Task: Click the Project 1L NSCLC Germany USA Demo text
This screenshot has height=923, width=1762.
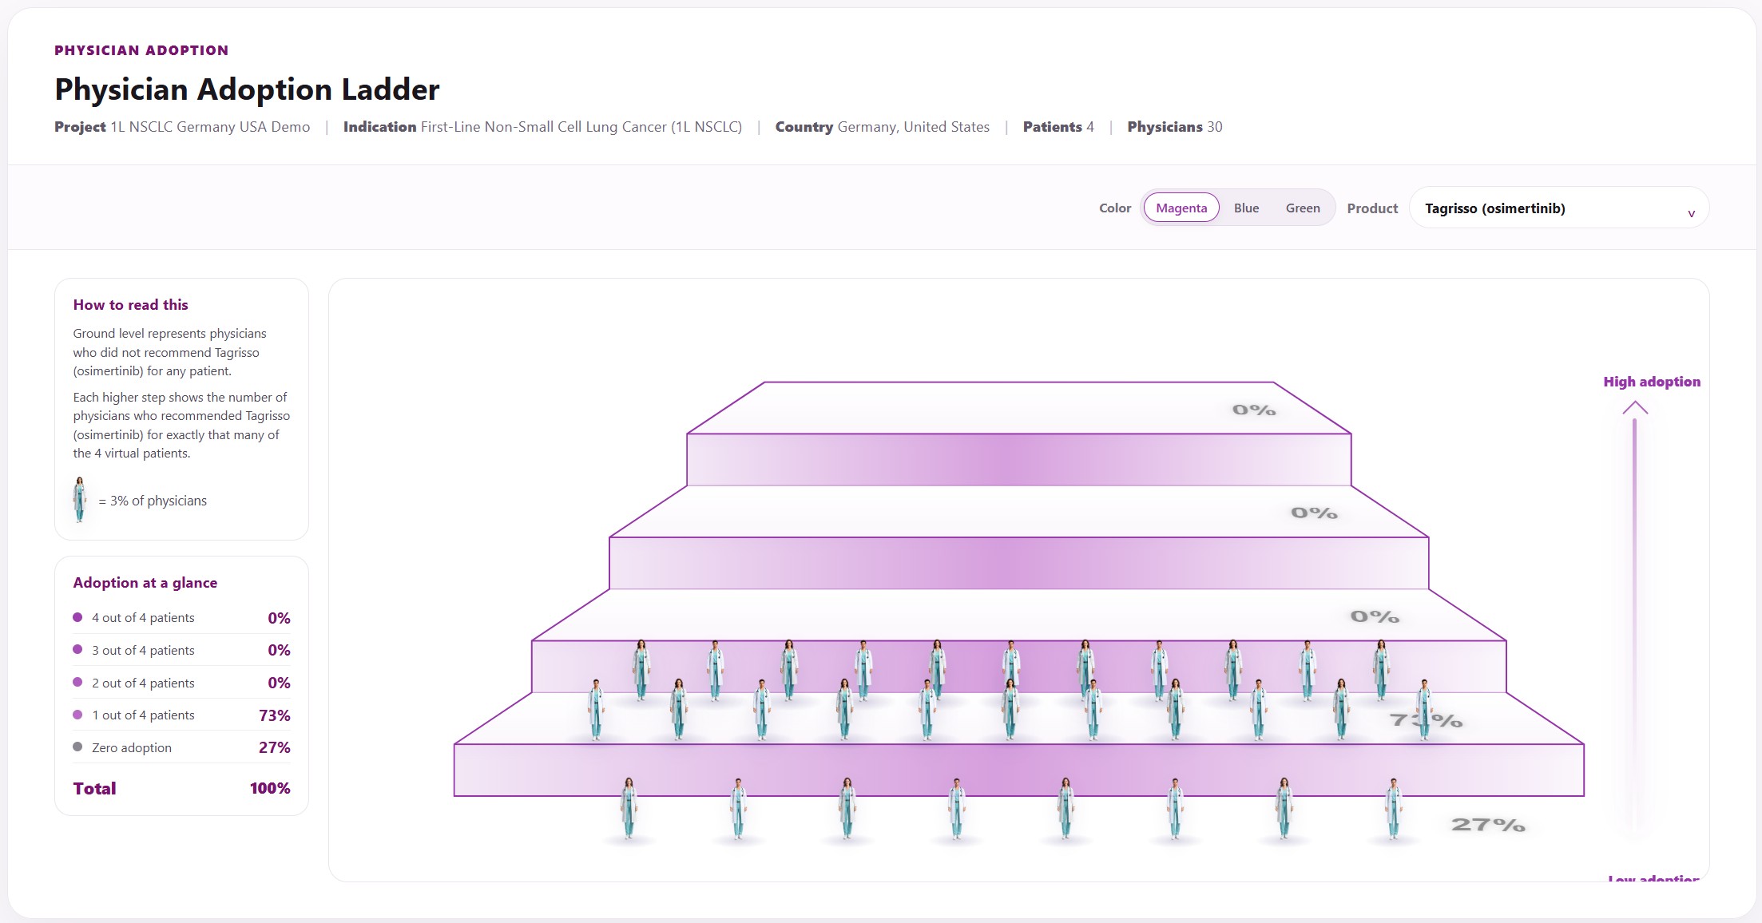Action: tap(182, 127)
